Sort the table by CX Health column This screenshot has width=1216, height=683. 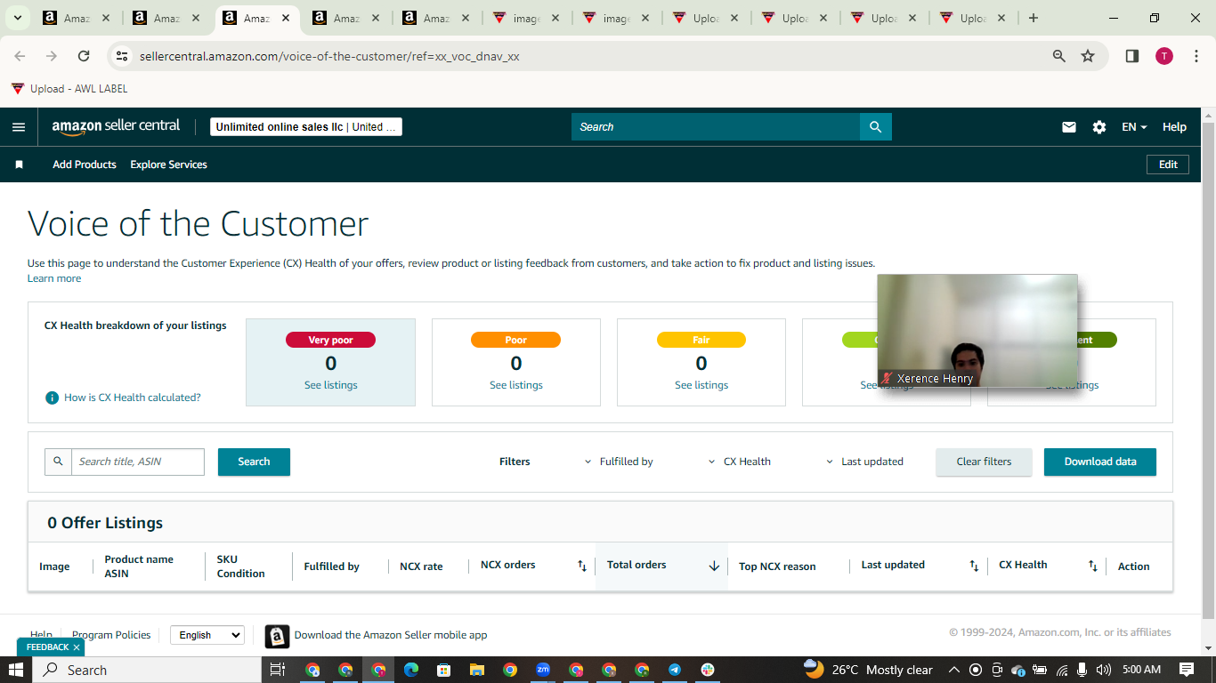pos(1093,566)
